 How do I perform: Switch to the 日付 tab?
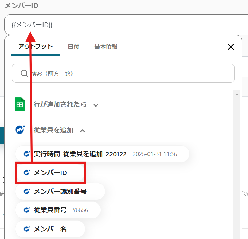click(x=73, y=47)
